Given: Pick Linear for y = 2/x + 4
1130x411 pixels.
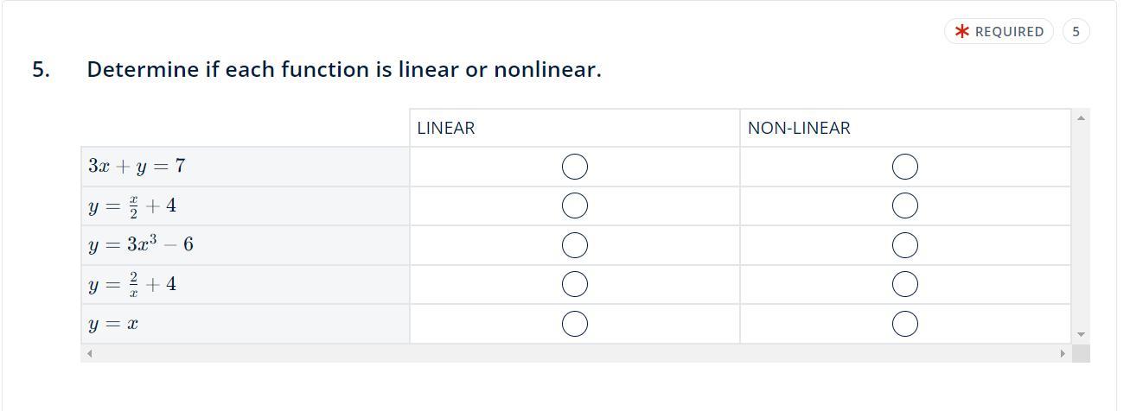Looking at the screenshot, I should pos(575,284).
